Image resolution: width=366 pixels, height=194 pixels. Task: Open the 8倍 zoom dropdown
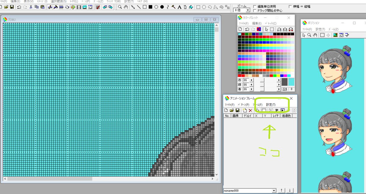pos(248,10)
